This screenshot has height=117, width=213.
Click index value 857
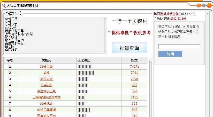[x=134, y=85]
